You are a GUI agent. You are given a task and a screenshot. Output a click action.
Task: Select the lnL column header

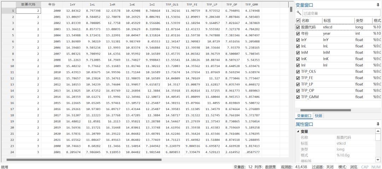click(x=92, y=4)
